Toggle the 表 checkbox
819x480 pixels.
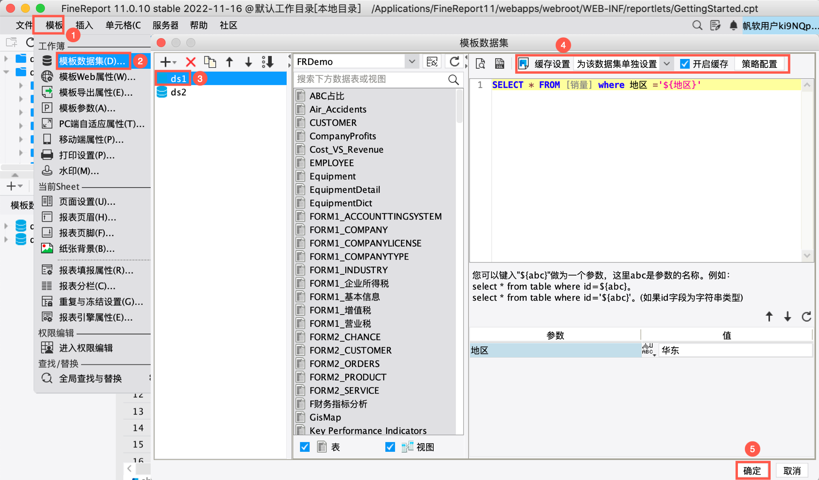305,447
